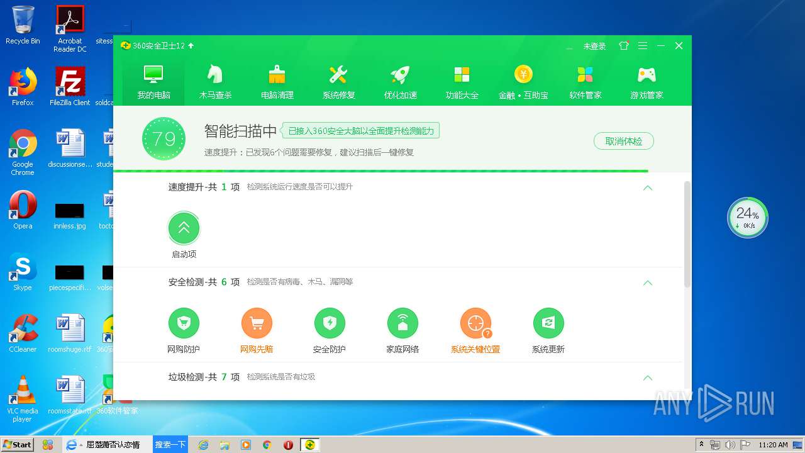This screenshot has width=805, height=453.
Task: Collapse the 速度提升 section
Action: coord(647,187)
